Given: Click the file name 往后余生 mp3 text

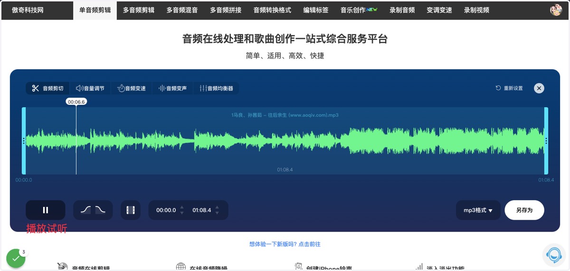Looking at the screenshot, I should pos(285,115).
